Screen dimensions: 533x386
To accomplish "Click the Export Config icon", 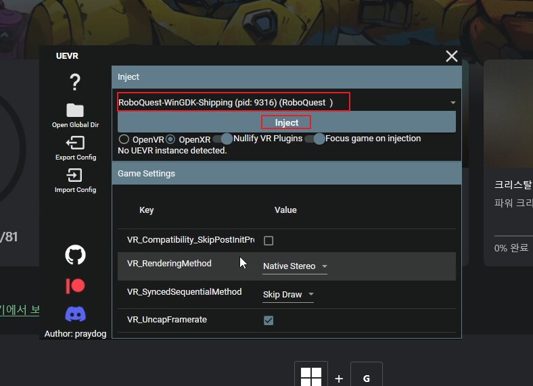I will tap(75, 143).
